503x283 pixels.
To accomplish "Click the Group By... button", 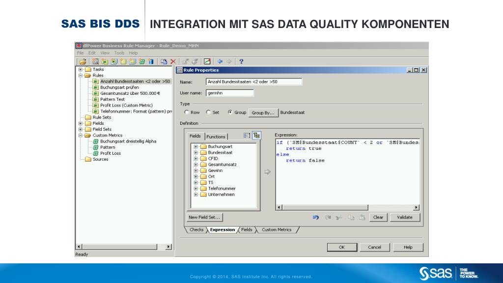I will click(263, 113).
